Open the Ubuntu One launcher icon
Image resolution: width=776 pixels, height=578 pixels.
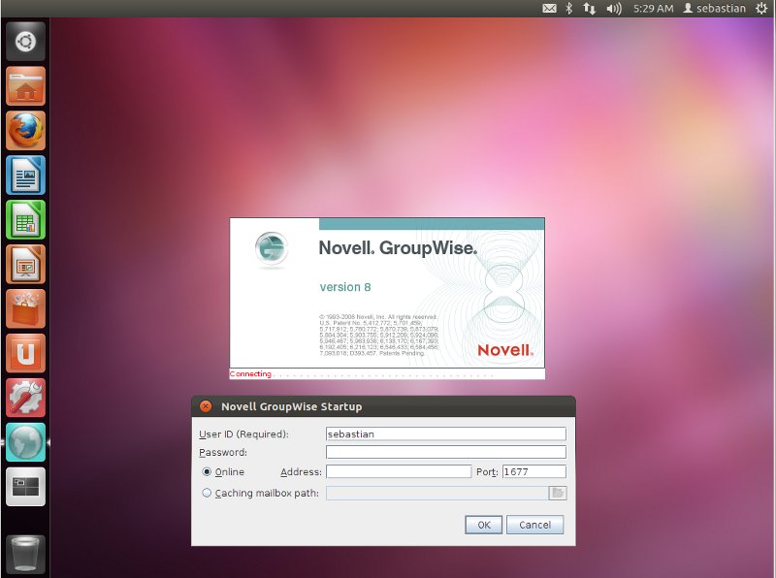[x=26, y=353]
